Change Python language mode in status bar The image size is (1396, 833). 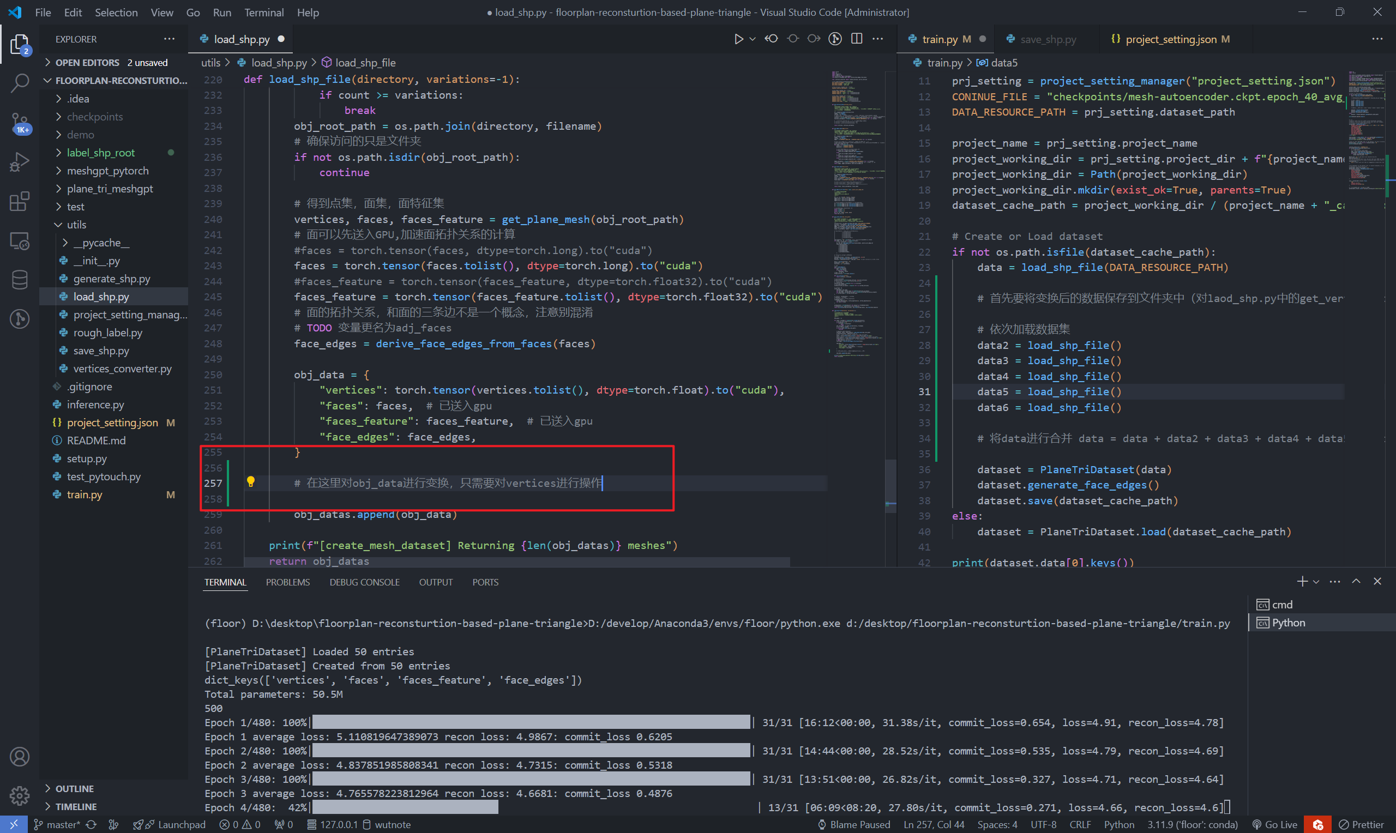(x=1118, y=825)
